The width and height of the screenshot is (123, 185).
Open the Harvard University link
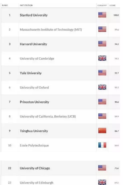34,44
